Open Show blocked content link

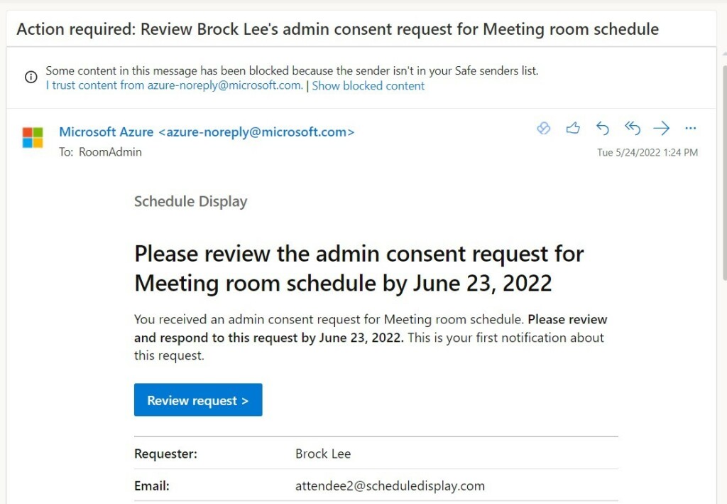pyautogui.click(x=368, y=85)
